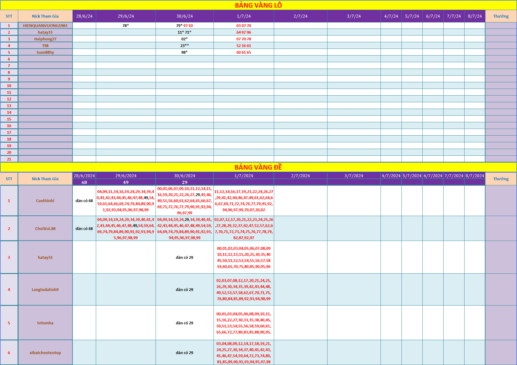Select the 6/7/24 column header
This screenshot has height=365, width=517.
433,16
